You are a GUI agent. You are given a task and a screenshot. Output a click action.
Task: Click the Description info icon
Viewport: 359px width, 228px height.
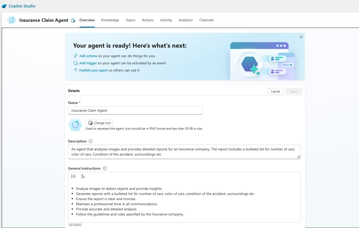[90, 141]
